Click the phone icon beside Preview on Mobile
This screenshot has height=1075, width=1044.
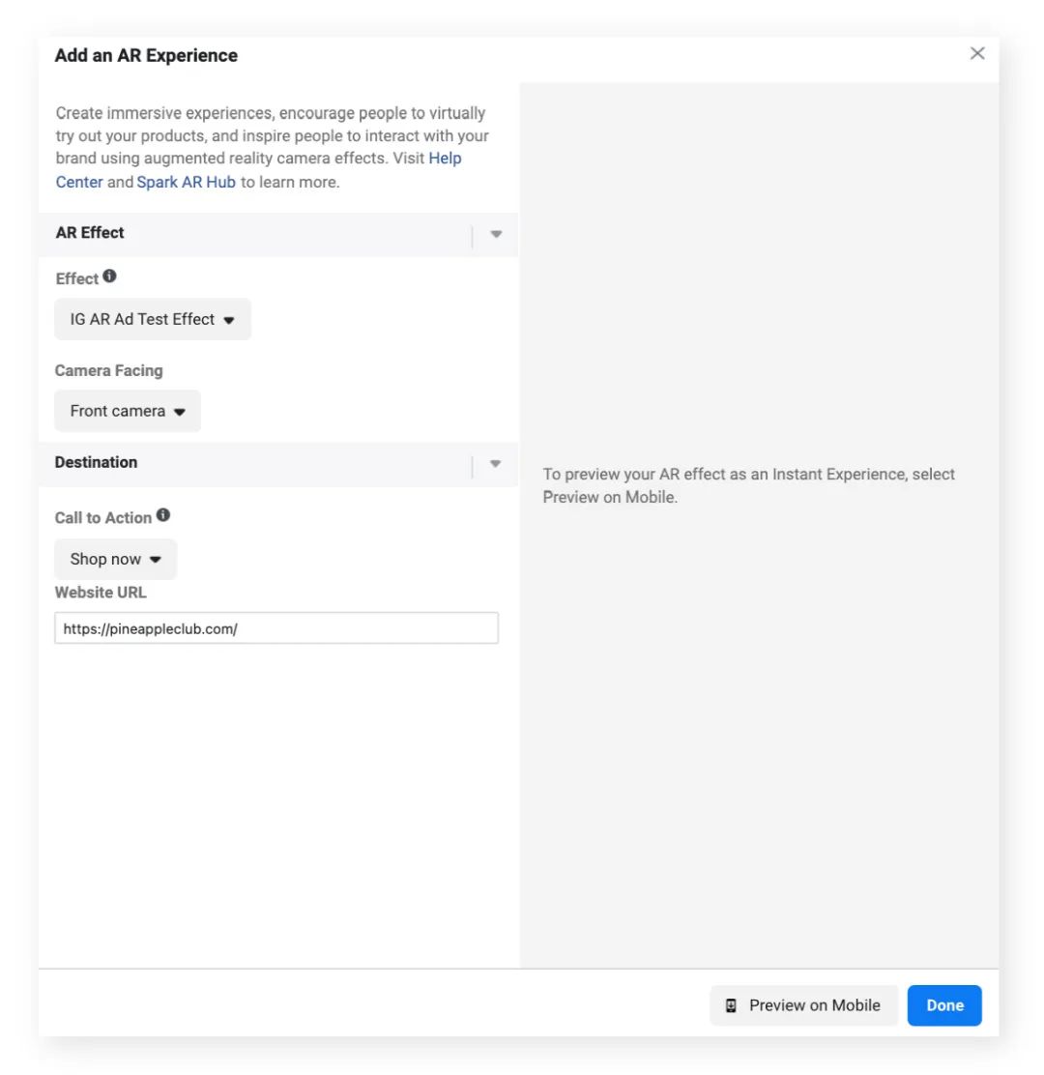coord(732,1005)
